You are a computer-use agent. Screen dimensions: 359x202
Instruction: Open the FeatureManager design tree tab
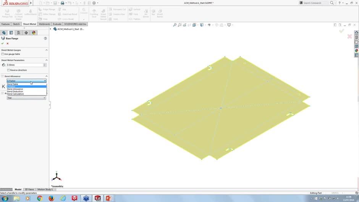tap(4, 33)
